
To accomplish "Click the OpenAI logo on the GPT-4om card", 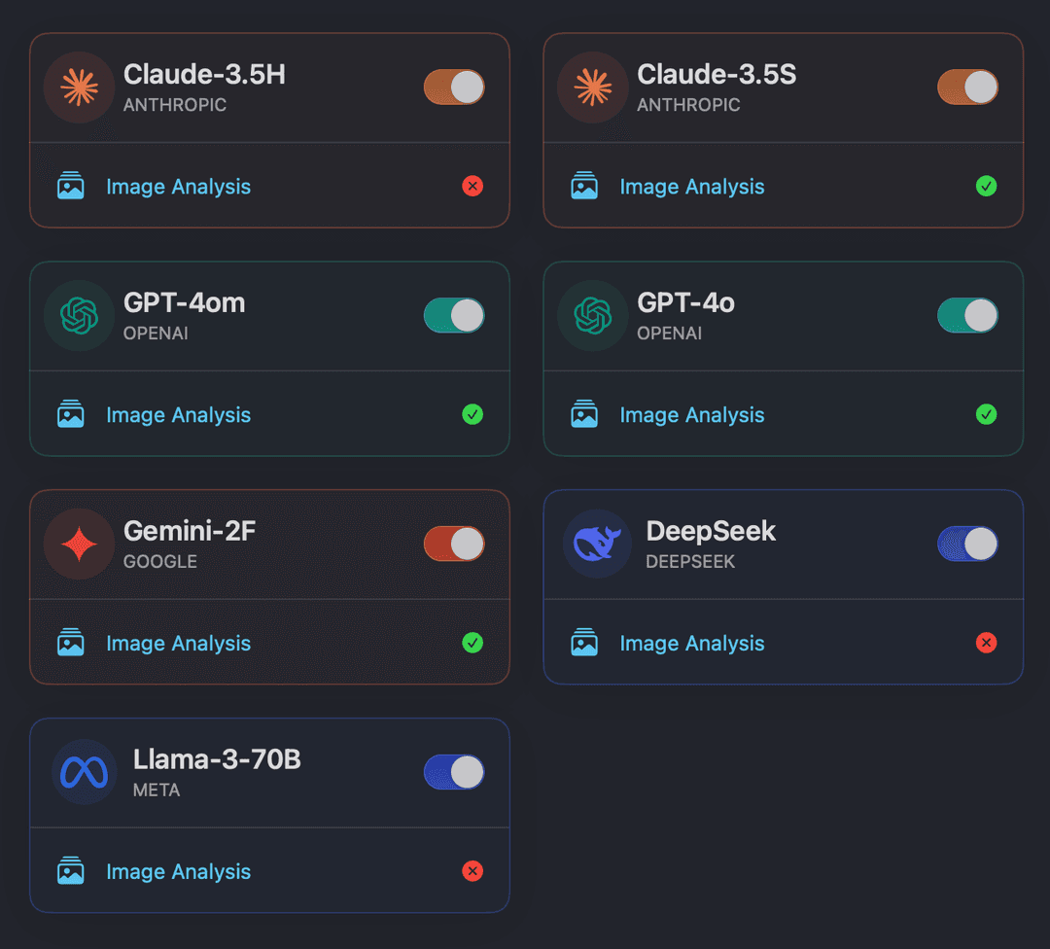I will click(x=79, y=315).
